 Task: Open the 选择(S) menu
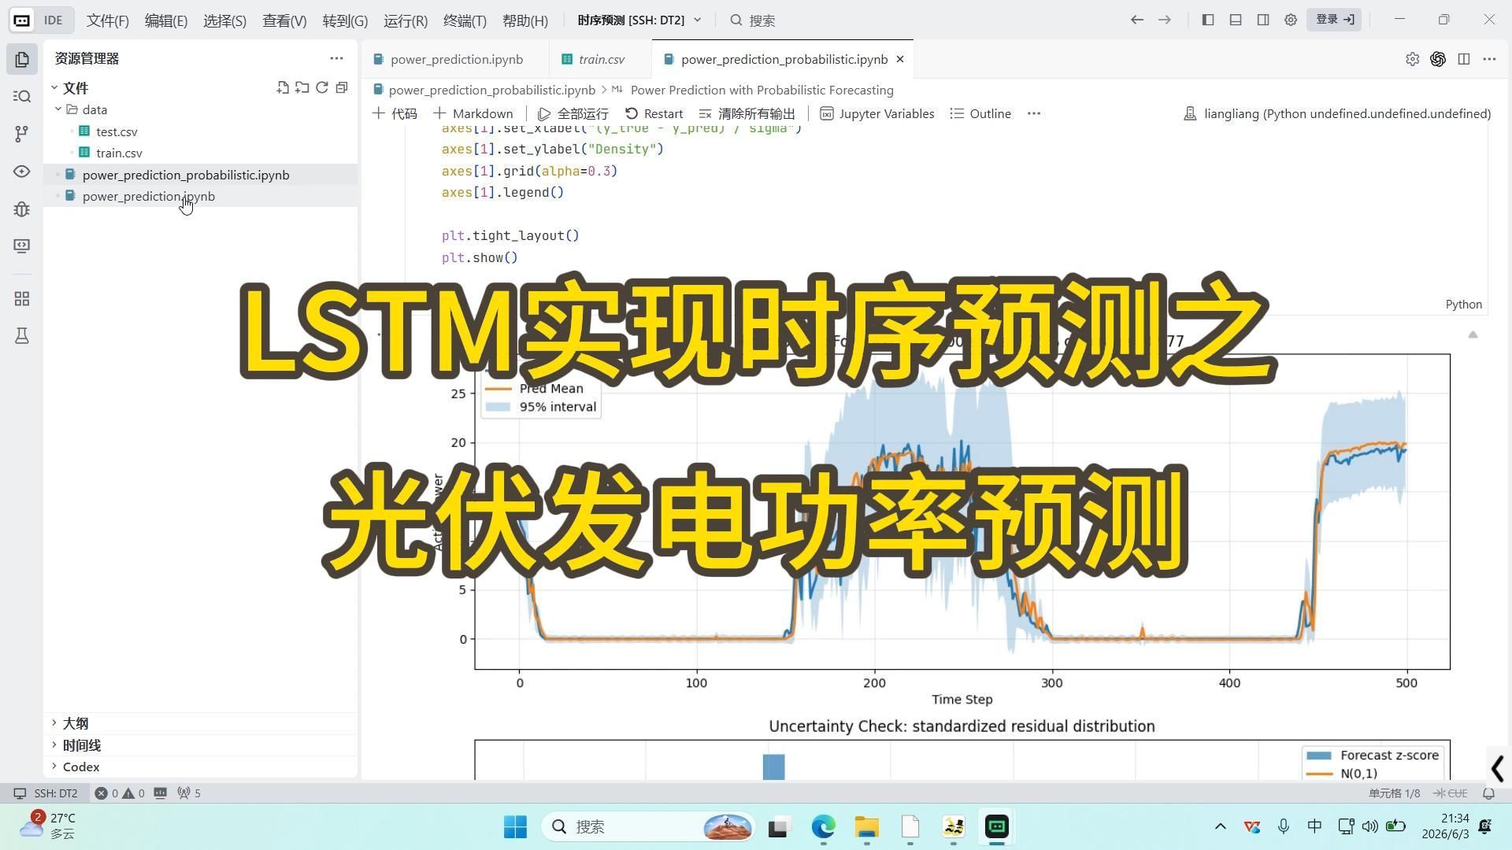[224, 20]
